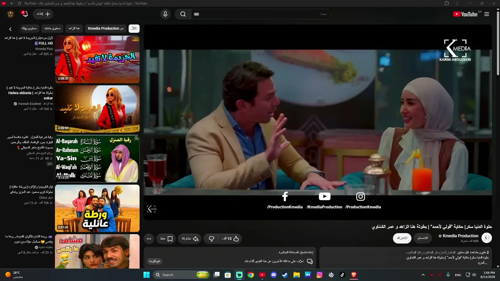The width and height of the screenshot is (500, 281).
Task: Click the حفظ save button
Action: [x=166, y=239]
